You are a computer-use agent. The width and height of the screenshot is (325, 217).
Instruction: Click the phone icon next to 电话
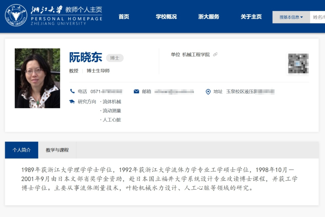(x=72, y=91)
